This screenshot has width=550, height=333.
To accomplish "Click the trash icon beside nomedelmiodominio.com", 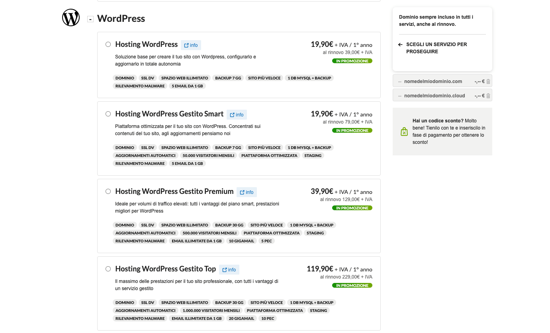I will [488, 81].
